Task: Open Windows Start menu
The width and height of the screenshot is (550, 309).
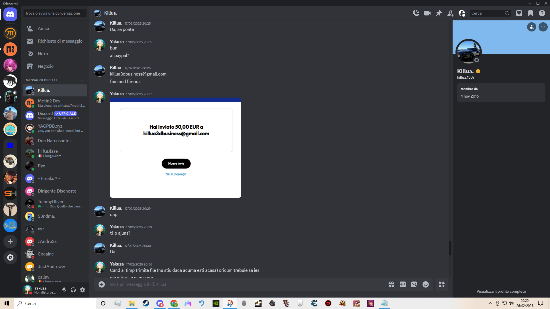Action: [7, 303]
